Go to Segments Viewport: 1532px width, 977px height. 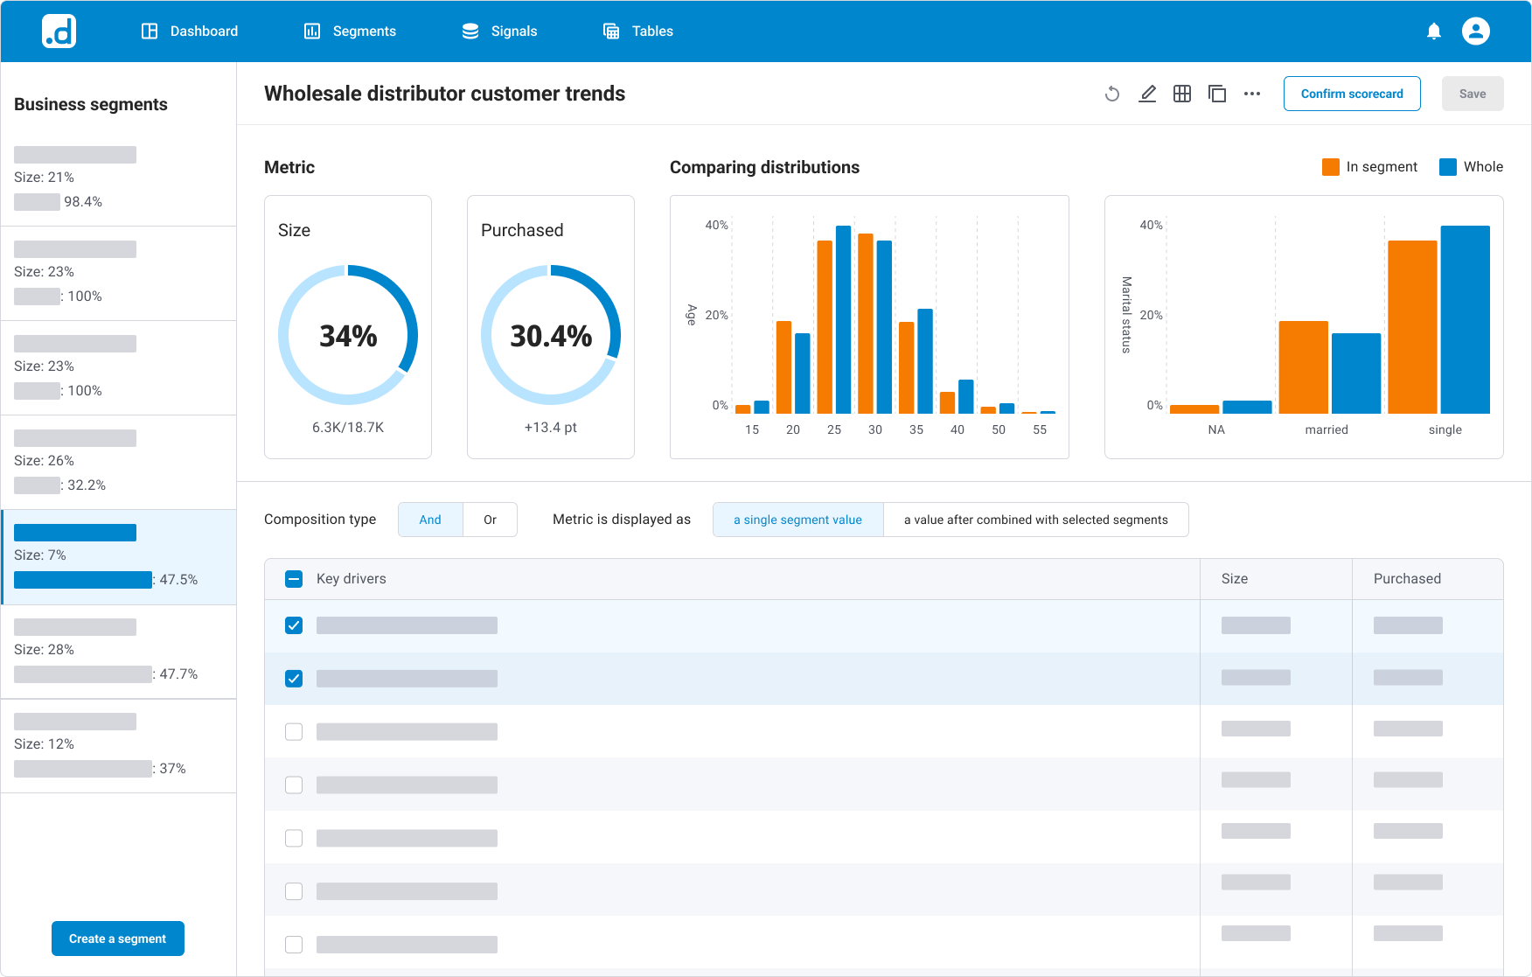coord(350,31)
